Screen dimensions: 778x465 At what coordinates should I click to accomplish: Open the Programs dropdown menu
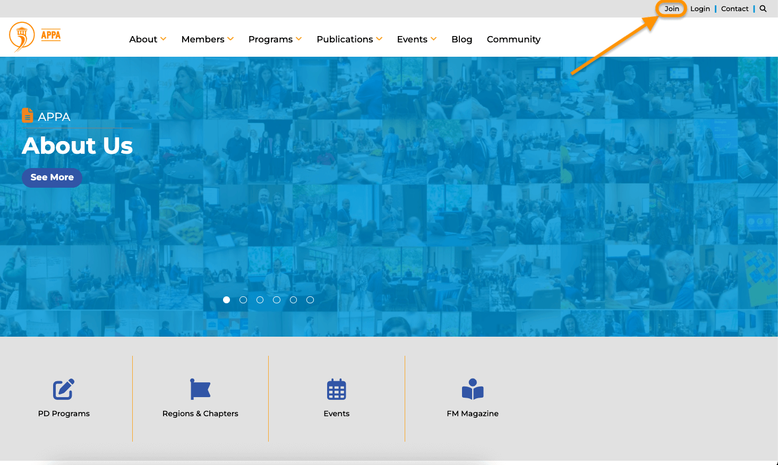(x=275, y=39)
